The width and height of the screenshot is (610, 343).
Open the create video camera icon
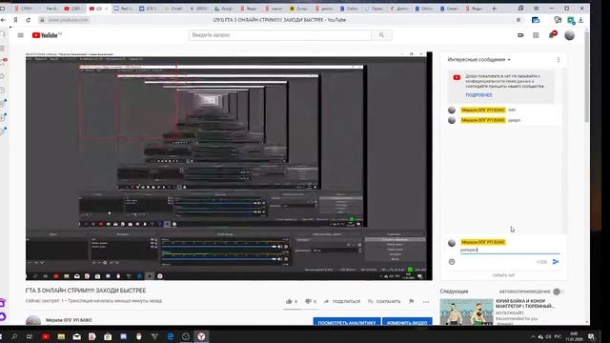(x=520, y=35)
